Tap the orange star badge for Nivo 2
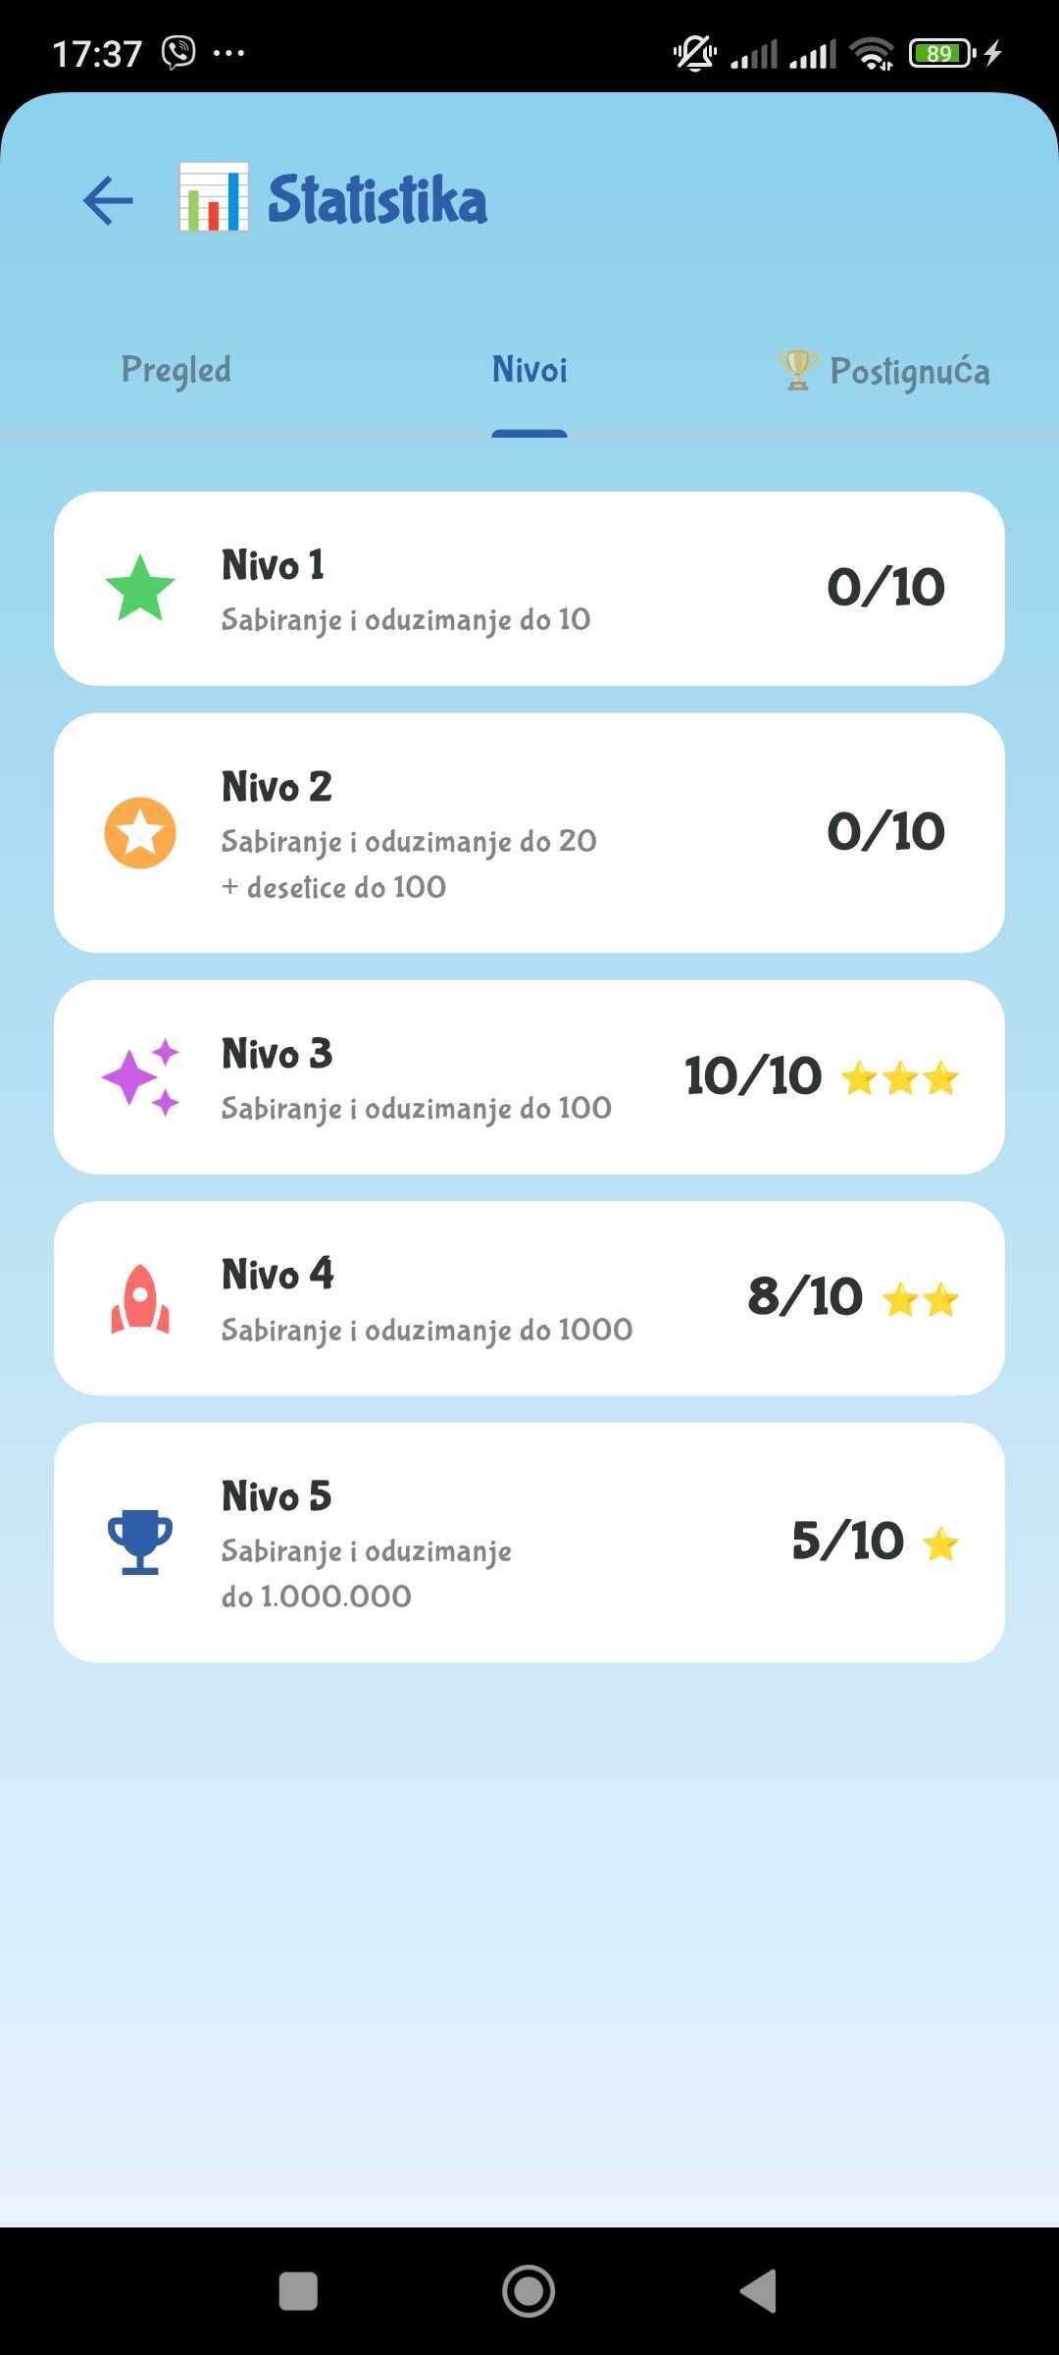 click(x=140, y=832)
